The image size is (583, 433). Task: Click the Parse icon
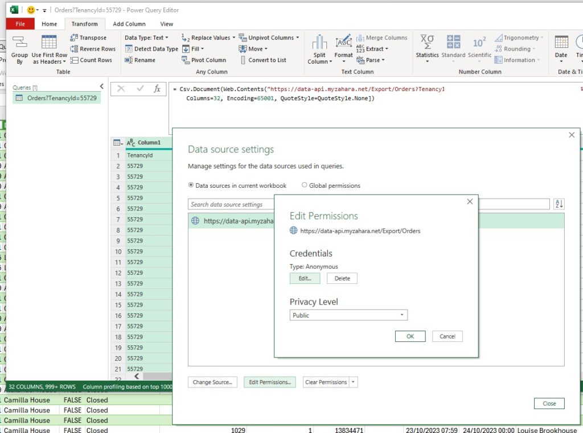click(x=360, y=60)
